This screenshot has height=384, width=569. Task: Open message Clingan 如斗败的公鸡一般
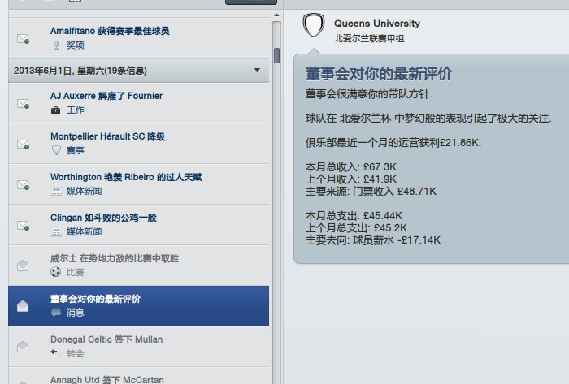tap(139, 225)
